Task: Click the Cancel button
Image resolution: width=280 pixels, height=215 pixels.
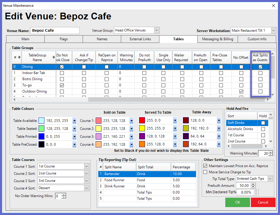Action: pos(263,202)
